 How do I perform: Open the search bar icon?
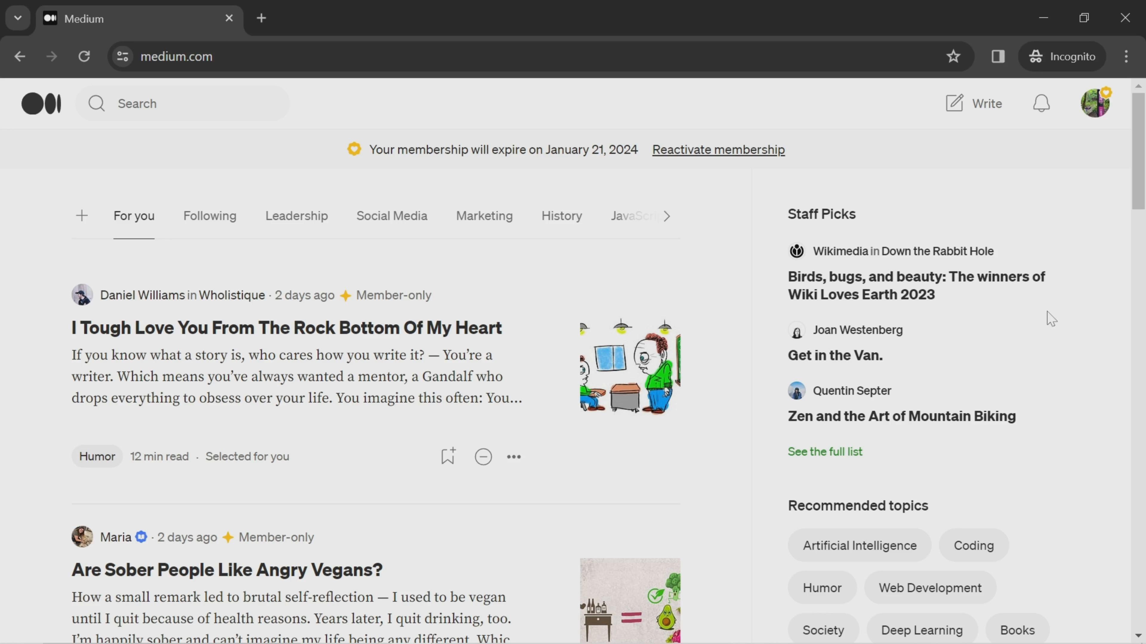click(96, 103)
